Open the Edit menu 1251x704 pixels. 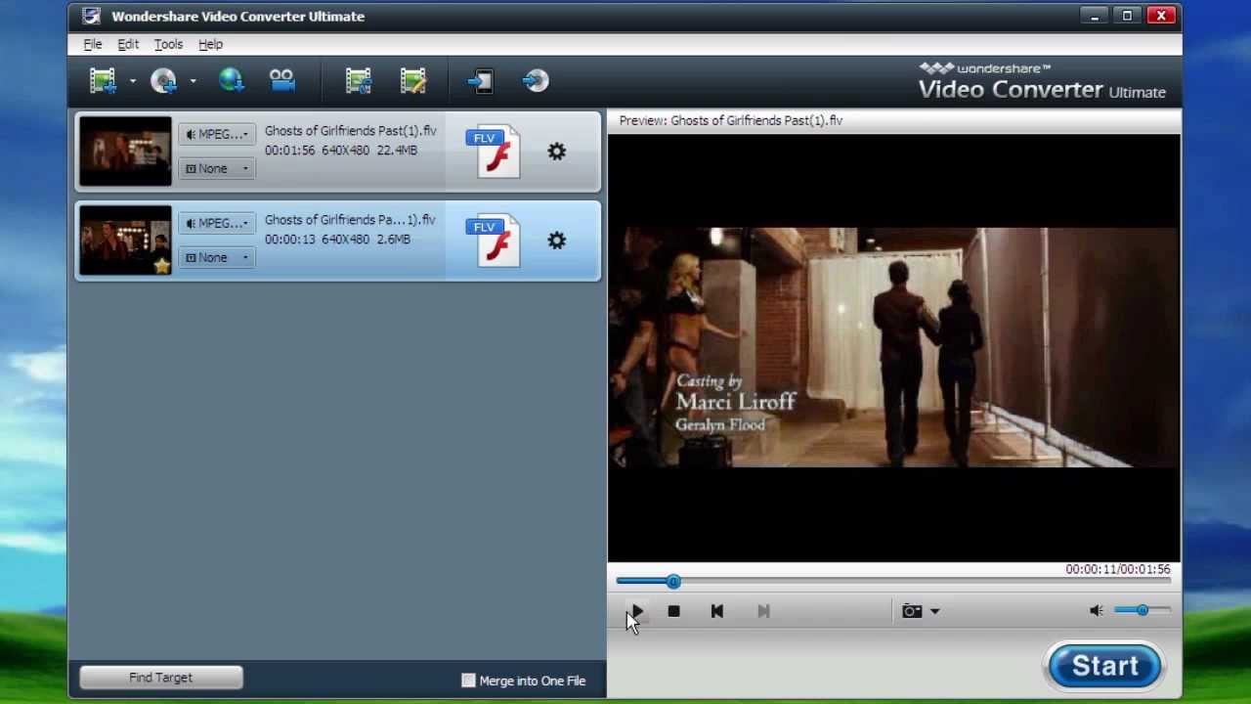(128, 44)
